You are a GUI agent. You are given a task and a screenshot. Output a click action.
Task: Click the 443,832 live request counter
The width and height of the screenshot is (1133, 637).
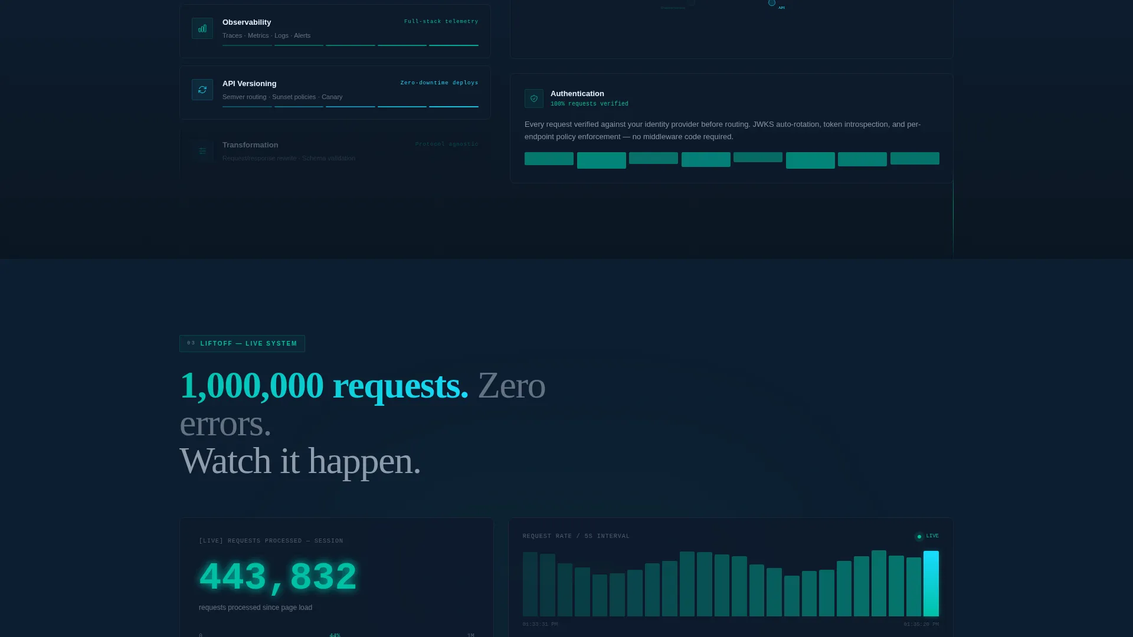pyautogui.click(x=278, y=577)
